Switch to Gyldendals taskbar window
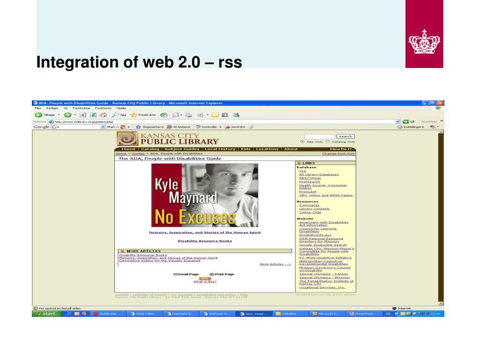Image resolution: width=480 pixels, height=360 pixels. [108, 314]
